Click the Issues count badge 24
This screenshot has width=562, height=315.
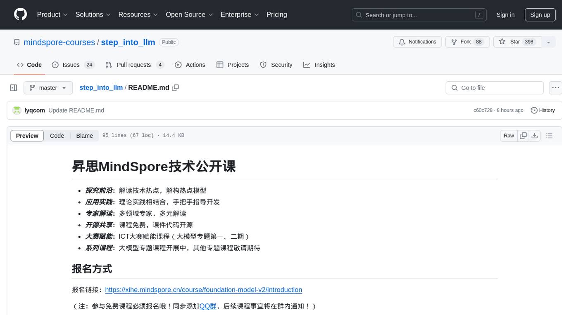(x=89, y=65)
